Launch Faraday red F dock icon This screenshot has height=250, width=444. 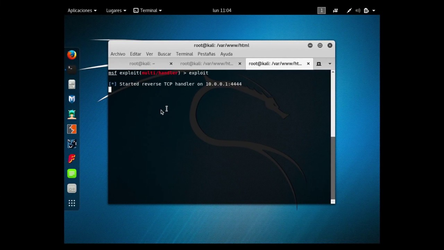[72, 159]
